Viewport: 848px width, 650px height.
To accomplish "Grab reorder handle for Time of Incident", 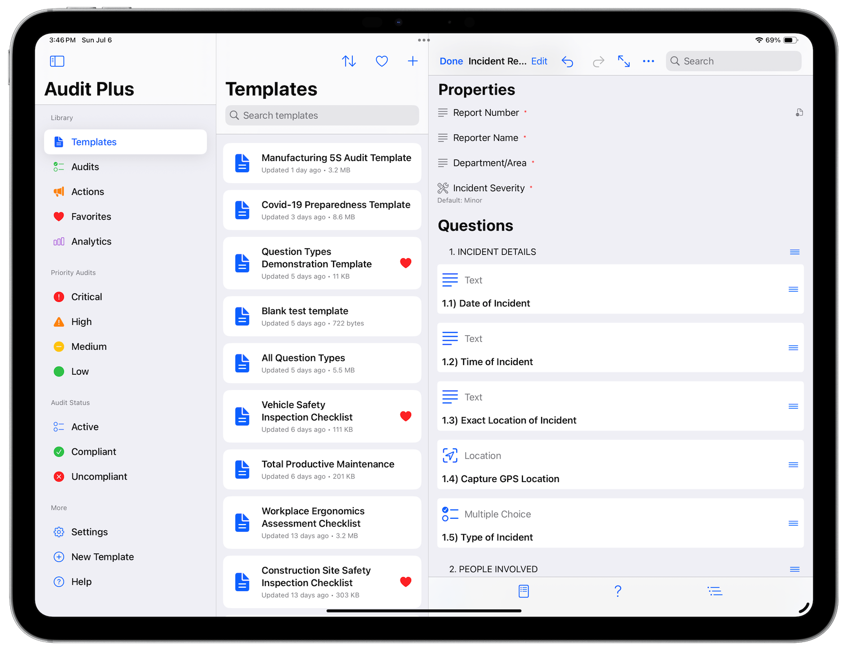I will [x=794, y=348].
